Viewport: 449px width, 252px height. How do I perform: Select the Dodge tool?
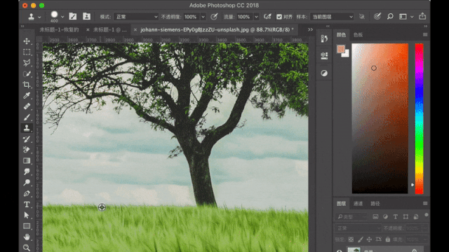[x=27, y=182]
